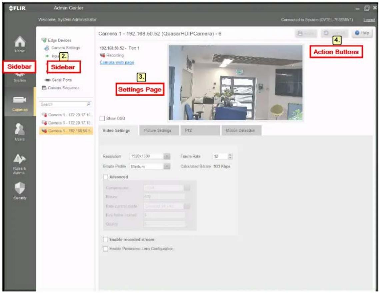The width and height of the screenshot is (379, 293).
Task: Open the Rules & Alarms section
Action: 19,164
